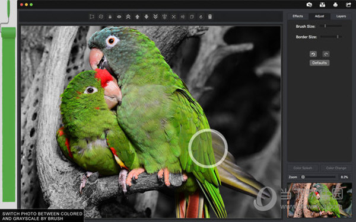The image size is (356, 222).
Task: Click the redo arrow button above Defaults
Action: click(326, 54)
